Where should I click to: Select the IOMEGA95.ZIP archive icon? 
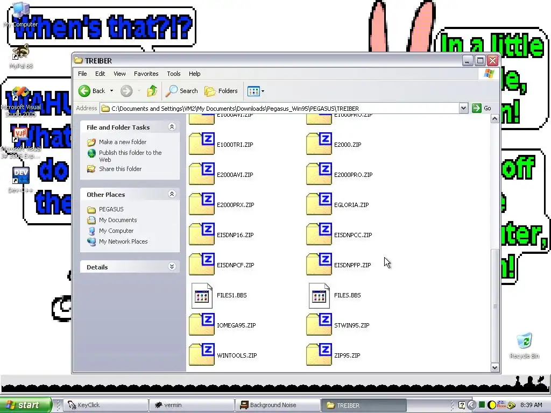[x=202, y=325]
